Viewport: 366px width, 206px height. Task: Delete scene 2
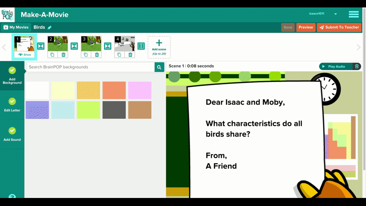pos(63,55)
